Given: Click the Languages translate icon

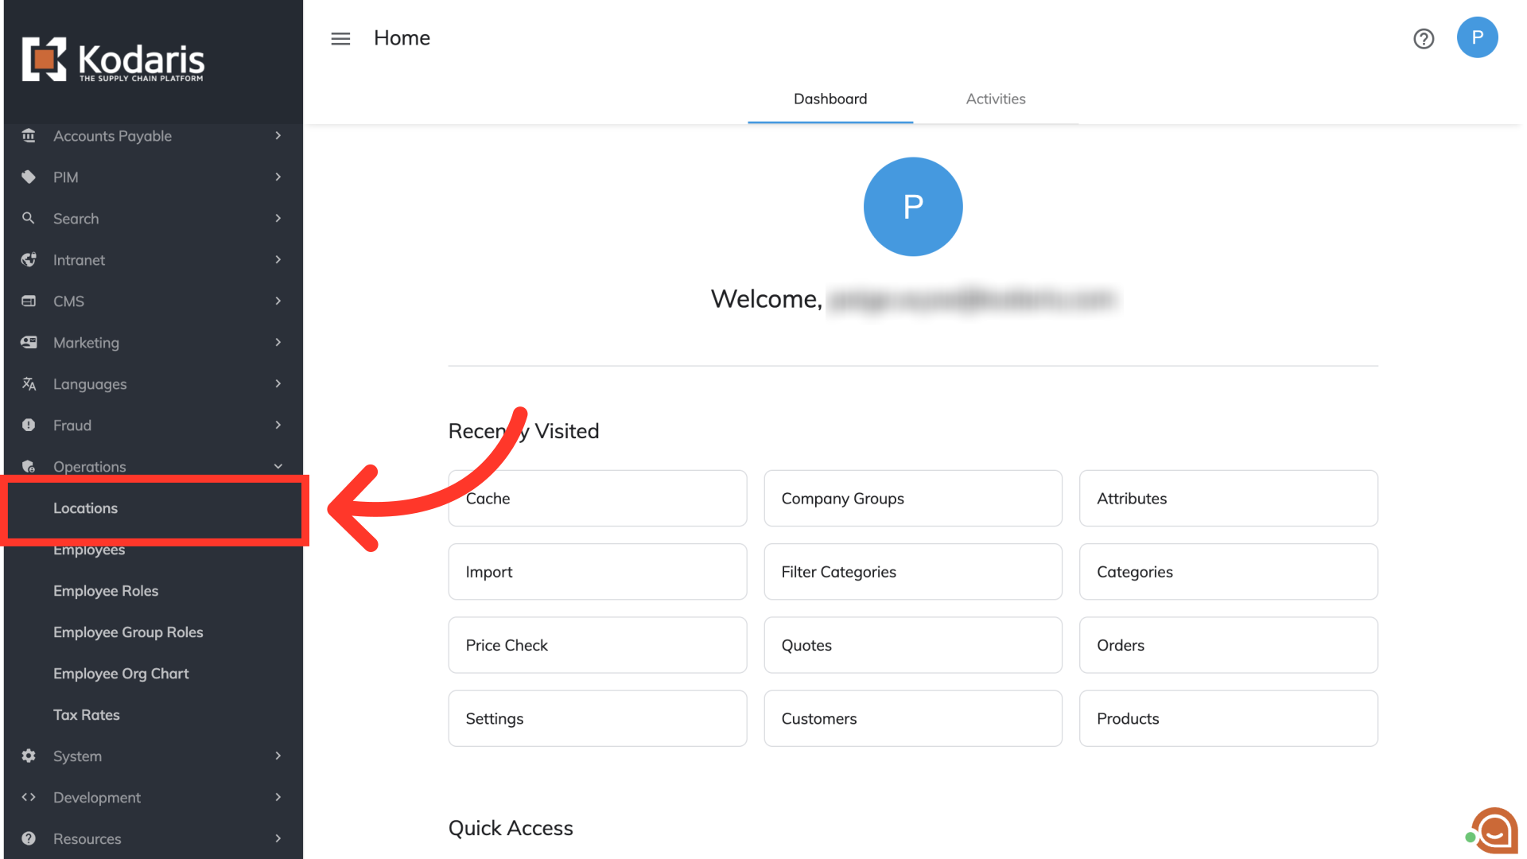Looking at the screenshot, I should click(x=29, y=384).
